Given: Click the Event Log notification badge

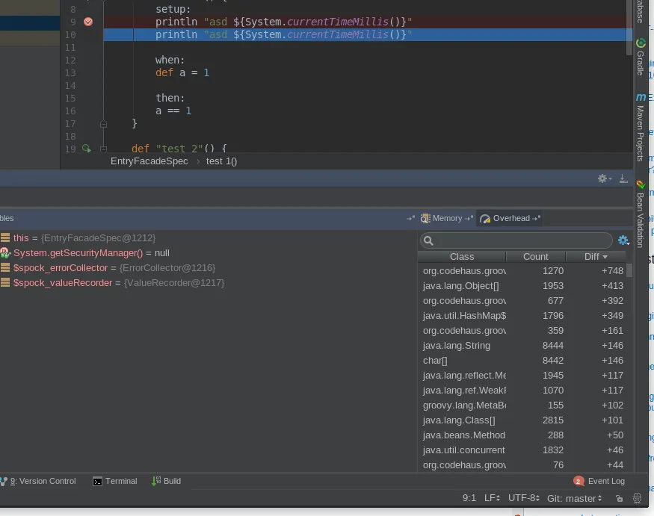Looking at the screenshot, I should tap(578, 482).
